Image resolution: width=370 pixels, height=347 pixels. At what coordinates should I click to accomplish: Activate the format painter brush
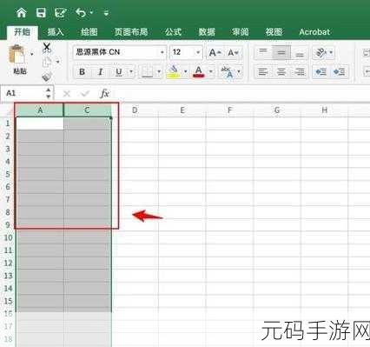(x=47, y=77)
